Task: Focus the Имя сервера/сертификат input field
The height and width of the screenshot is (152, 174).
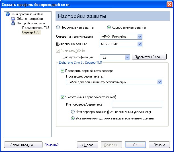Action: coord(137,104)
